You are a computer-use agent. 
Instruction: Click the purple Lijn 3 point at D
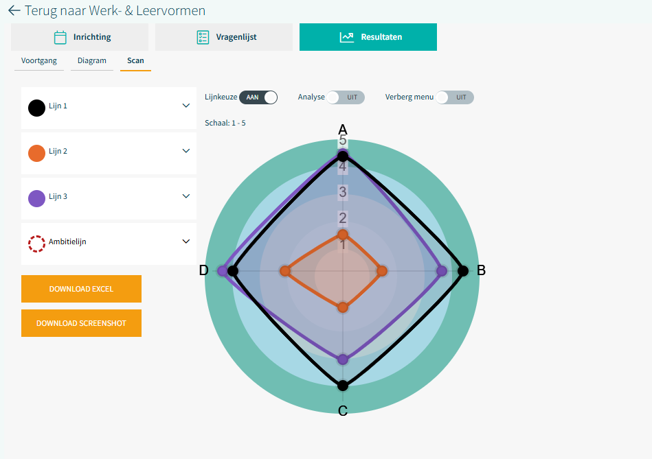222,271
